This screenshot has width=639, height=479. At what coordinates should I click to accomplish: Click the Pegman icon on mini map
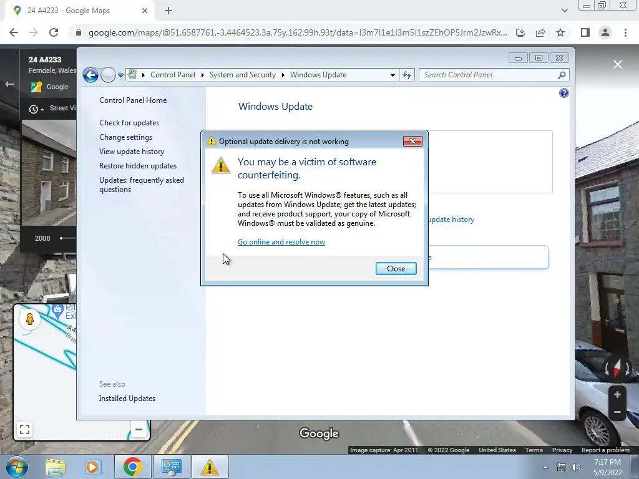tap(30, 319)
